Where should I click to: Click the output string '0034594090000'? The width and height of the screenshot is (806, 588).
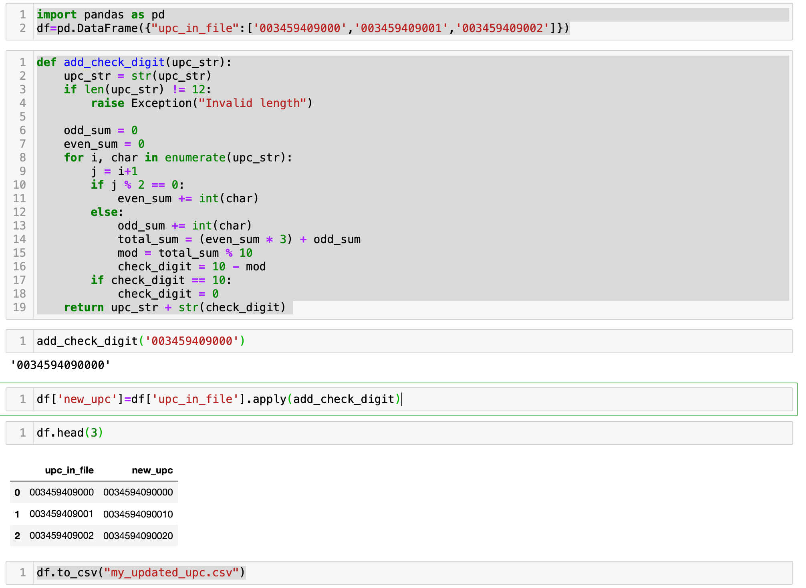point(60,365)
